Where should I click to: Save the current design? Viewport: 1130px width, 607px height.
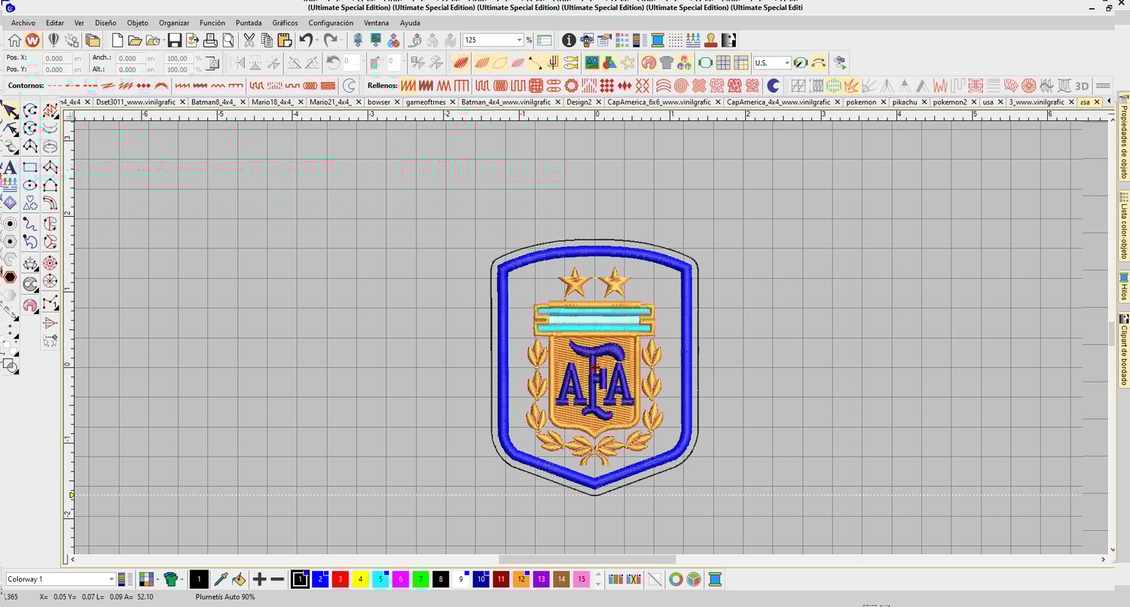coord(174,40)
